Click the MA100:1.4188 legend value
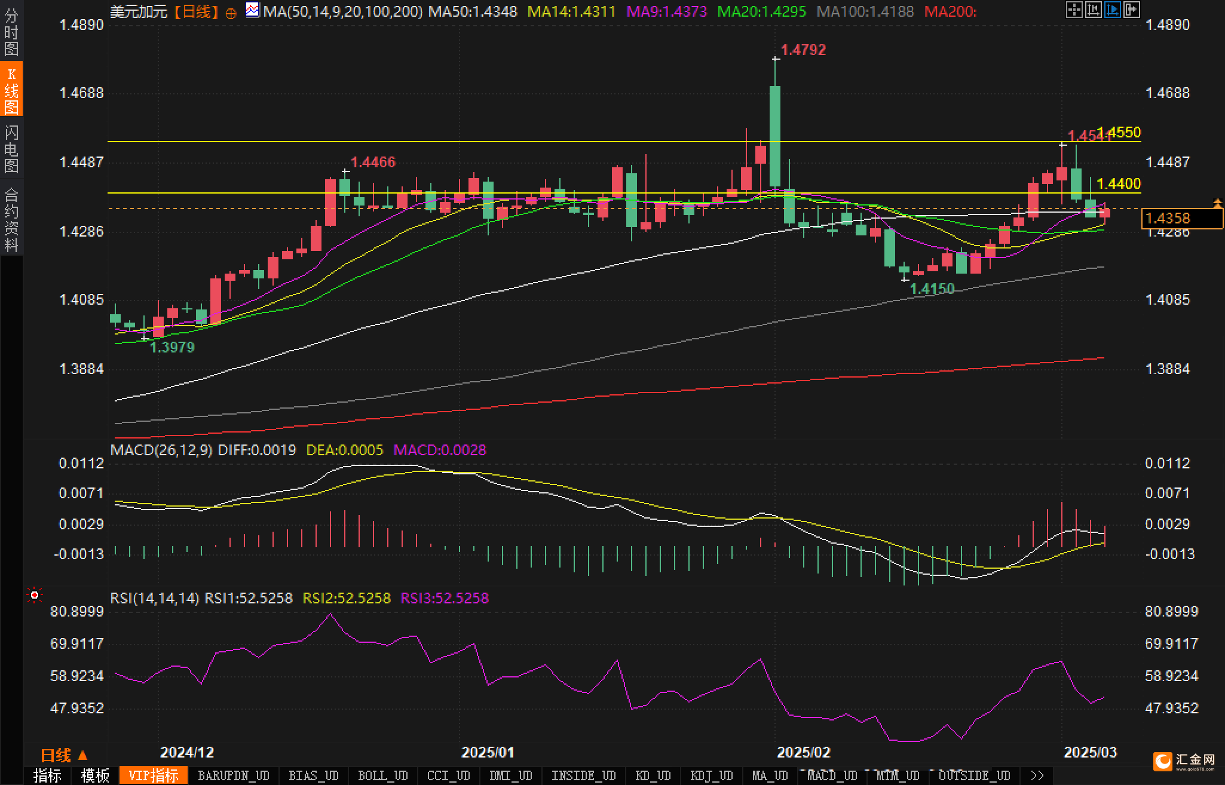Image resolution: width=1225 pixels, height=785 pixels. pos(865,11)
